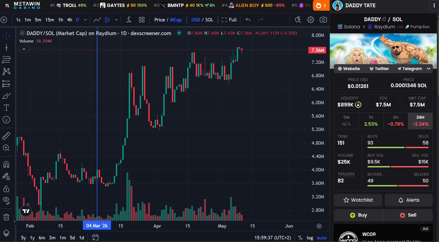Expand more social links chevron
The image size is (439, 242).
(x=429, y=69)
